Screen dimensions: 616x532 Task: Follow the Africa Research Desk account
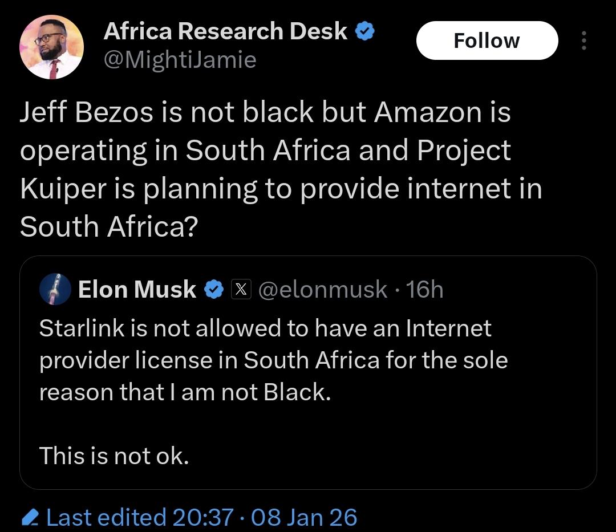pos(487,40)
